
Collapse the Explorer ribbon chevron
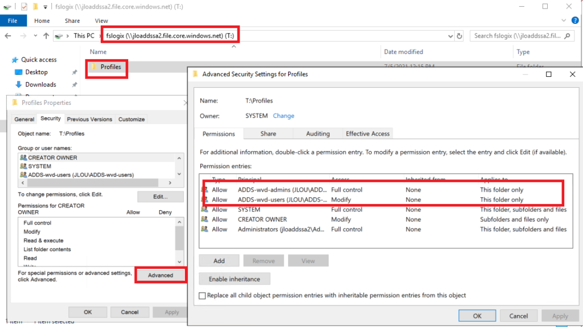coord(564,21)
